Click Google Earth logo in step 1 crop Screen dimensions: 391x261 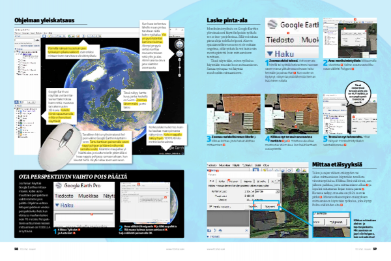tap(272, 24)
